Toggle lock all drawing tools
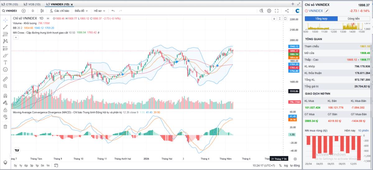Screen dimensions: 373x170 click(x=5, y=110)
